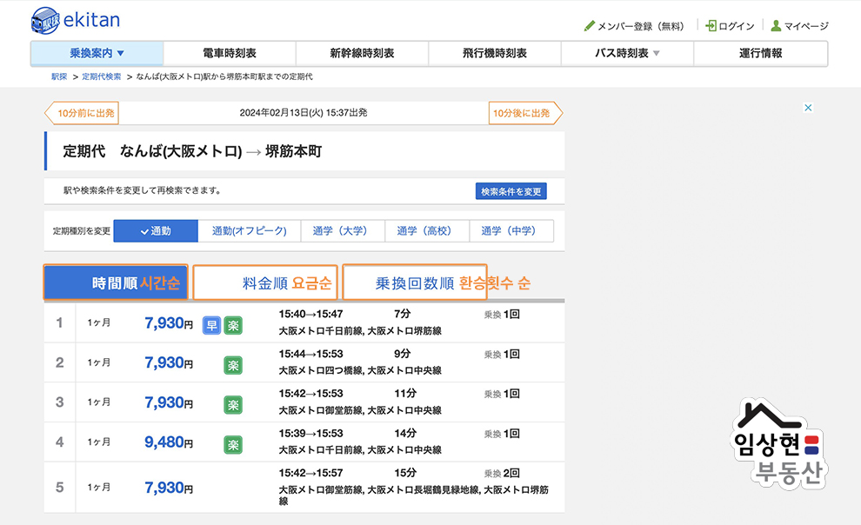Close the advertisement with the X icon

pos(808,108)
